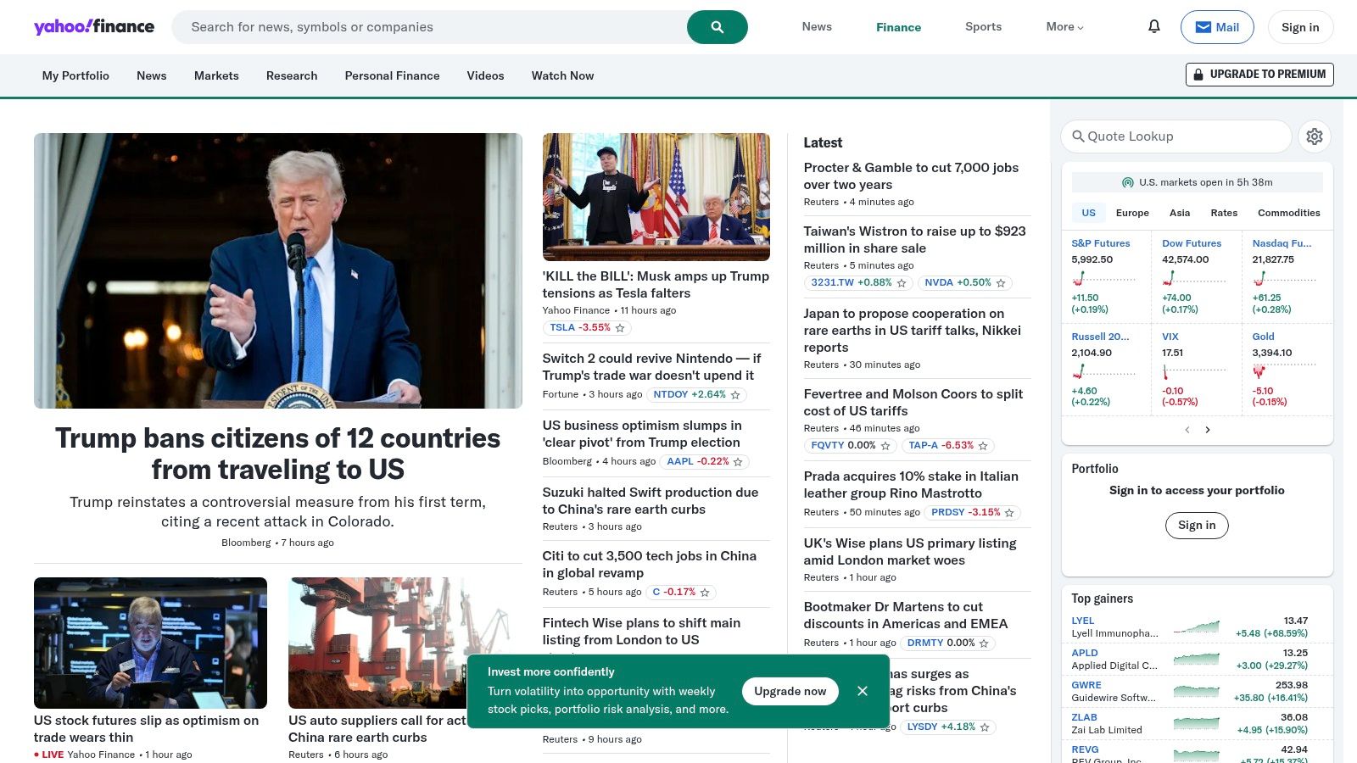Star the TSLA -3.55% ticker chip
Screen dimensions: 1357x763
click(620, 328)
